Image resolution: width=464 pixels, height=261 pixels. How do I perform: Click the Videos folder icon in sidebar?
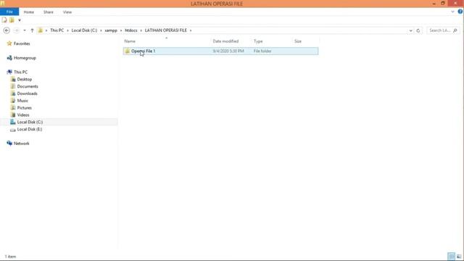point(13,115)
